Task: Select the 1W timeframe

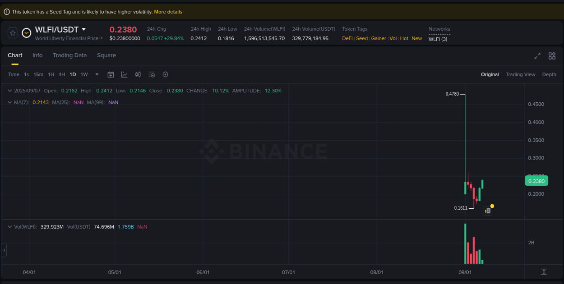Action: click(84, 74)
